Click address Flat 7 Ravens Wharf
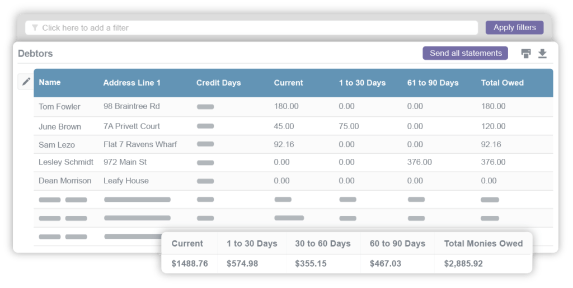 point(140,144)
